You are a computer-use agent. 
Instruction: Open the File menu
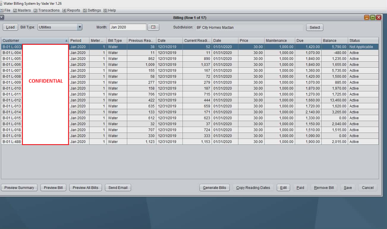point(5,10)
